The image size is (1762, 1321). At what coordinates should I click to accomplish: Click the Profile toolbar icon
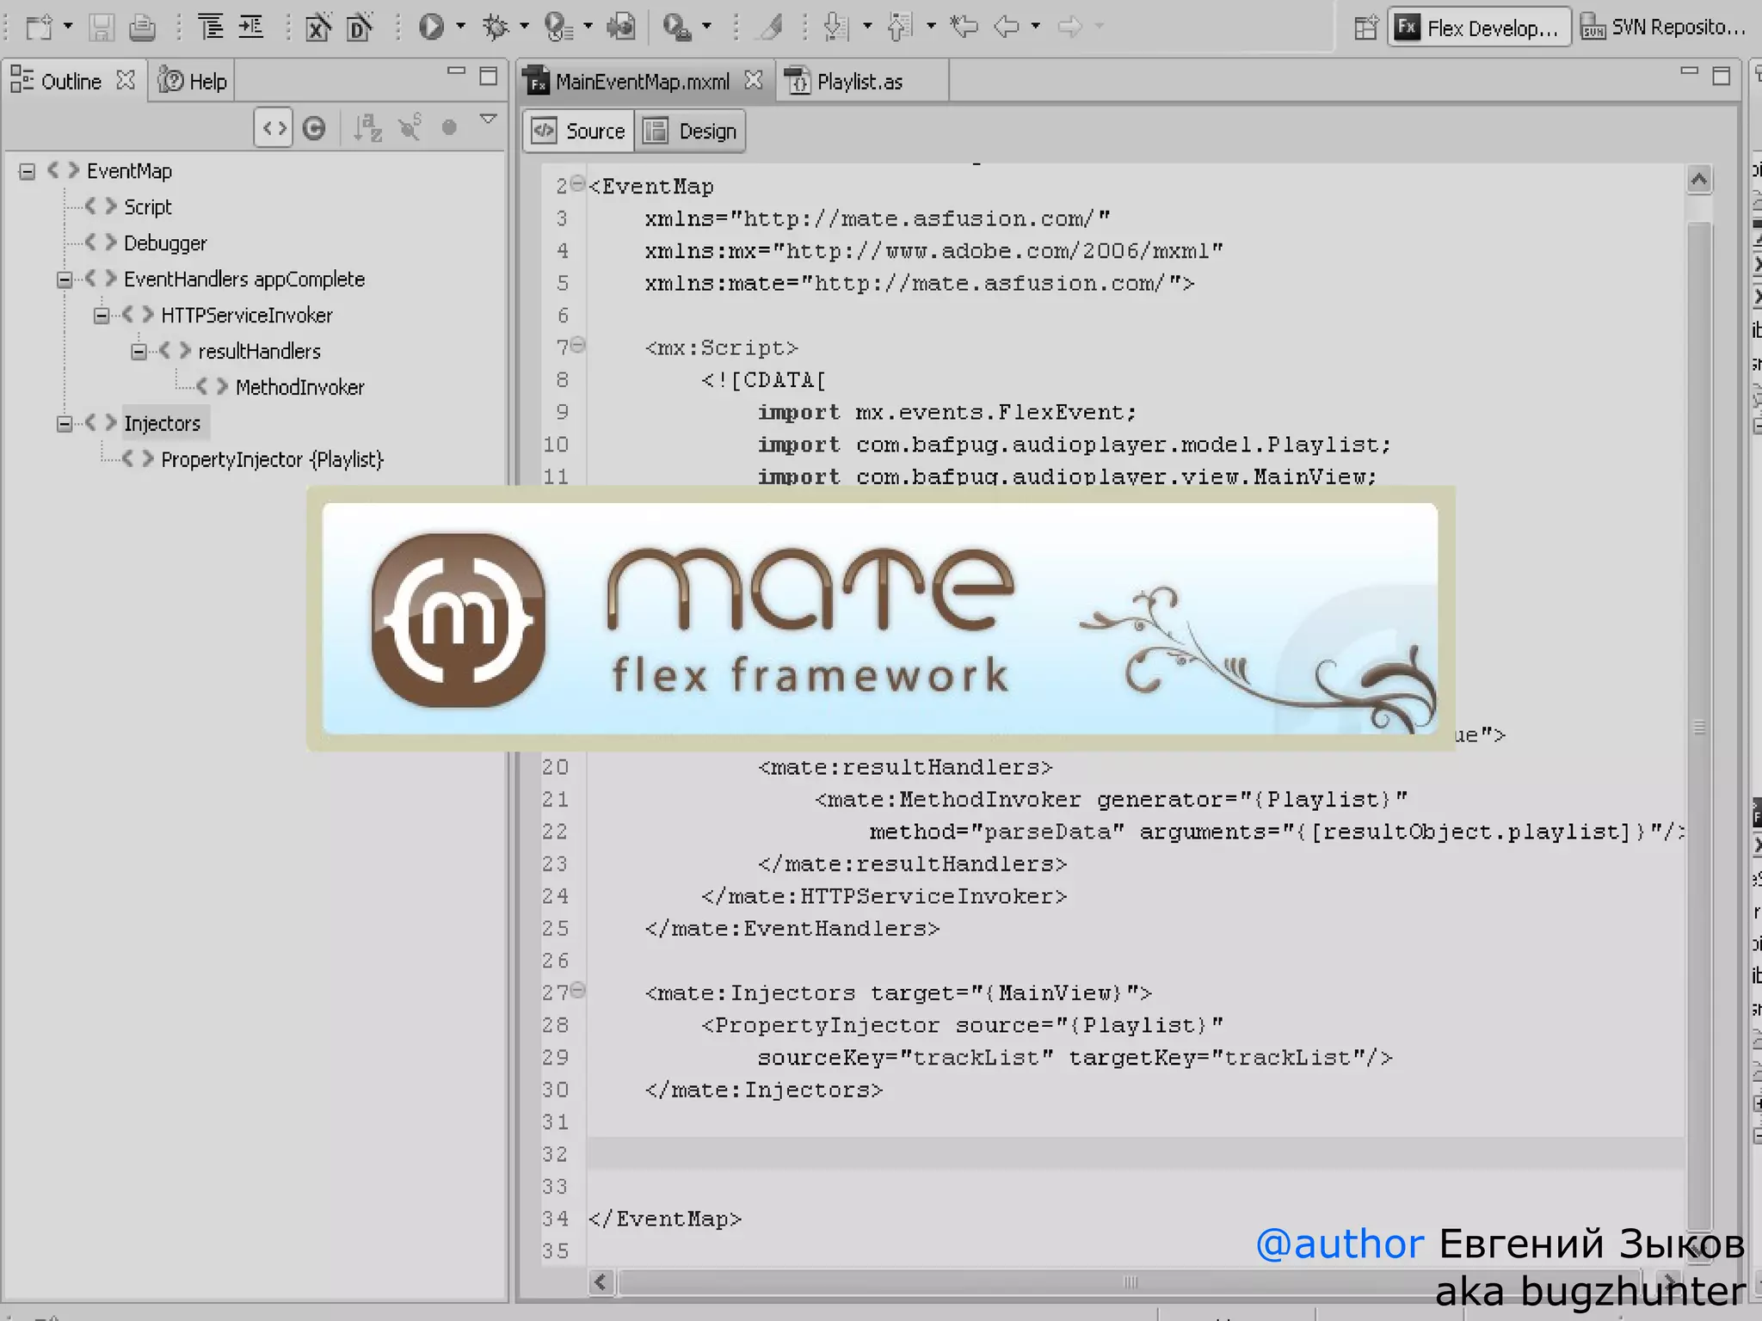click(x=559, y=28)
